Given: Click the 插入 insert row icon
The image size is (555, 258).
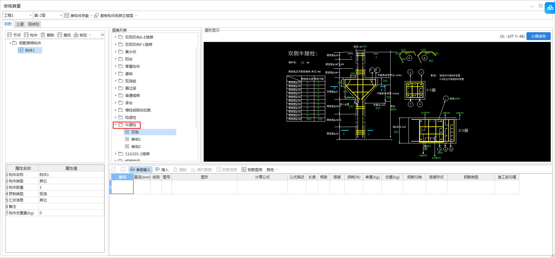Looking at the screenshot, I should (x=157, y=170).
